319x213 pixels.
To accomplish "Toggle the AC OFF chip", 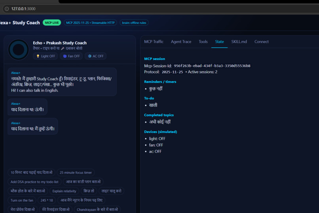I will coord(96,56).
